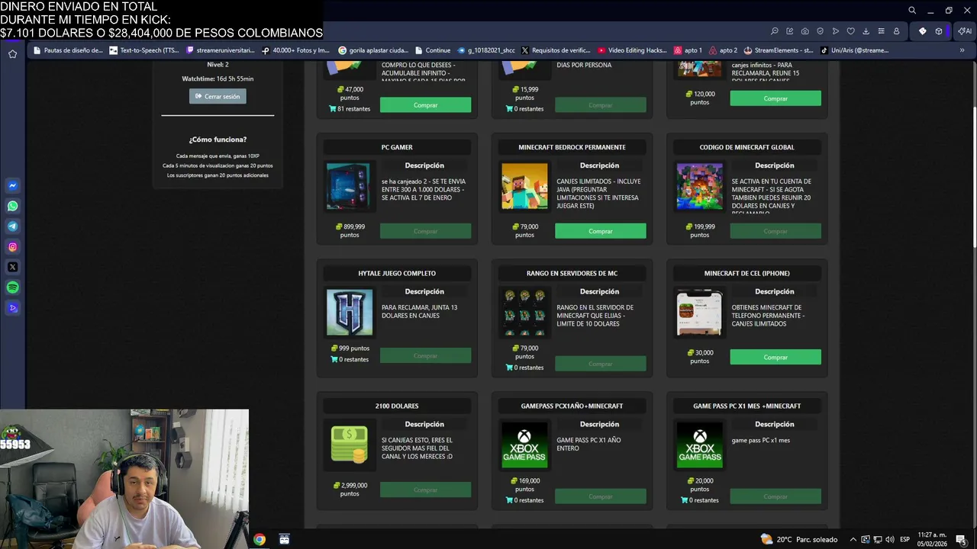Click the find-in-page icon in toolbar
Image resolution: width=977 pixels, height=549 pixels.
[775, 31]
